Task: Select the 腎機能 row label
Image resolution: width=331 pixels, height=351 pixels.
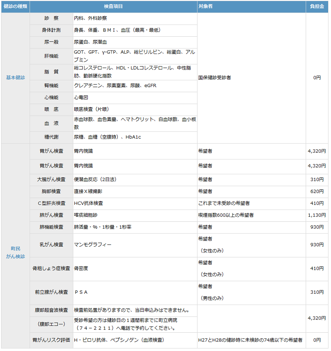Action: [51, 86]
